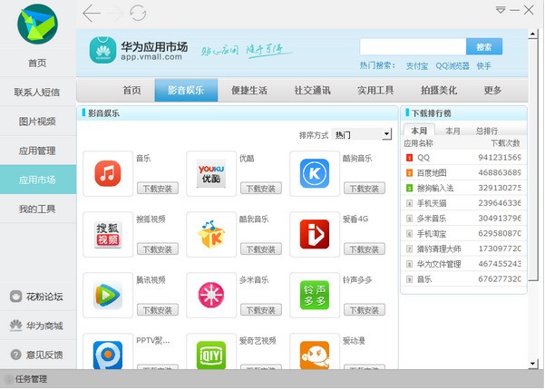Screen dimensions: 545x390
Task: Open 任务管理 in the bottom bar
Action: (31, 379)
